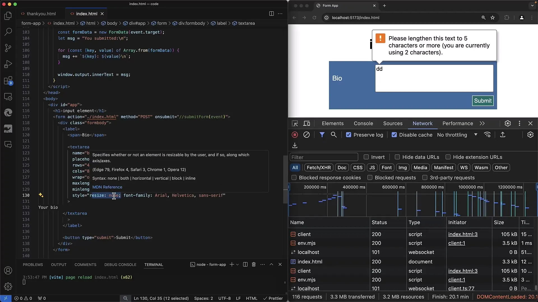
Task: Clear the network log
Action: 307,135
